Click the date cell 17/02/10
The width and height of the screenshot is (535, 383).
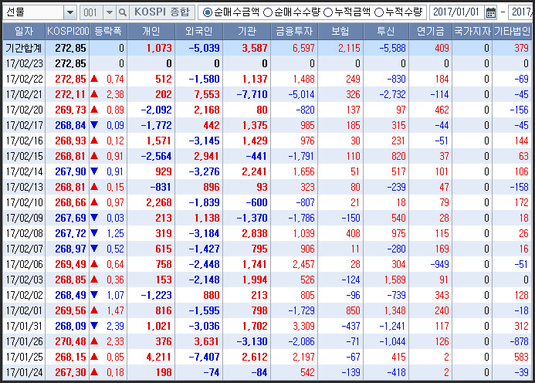pos(24,202)
